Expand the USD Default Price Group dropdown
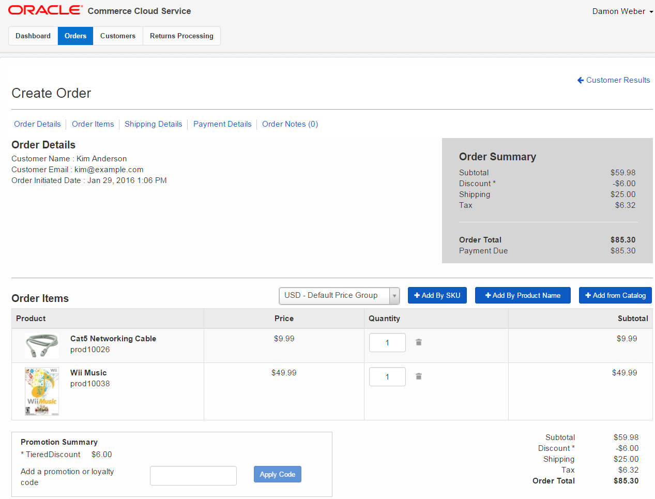 (394, 296)
